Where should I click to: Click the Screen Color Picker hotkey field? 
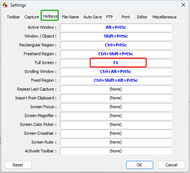116,124
